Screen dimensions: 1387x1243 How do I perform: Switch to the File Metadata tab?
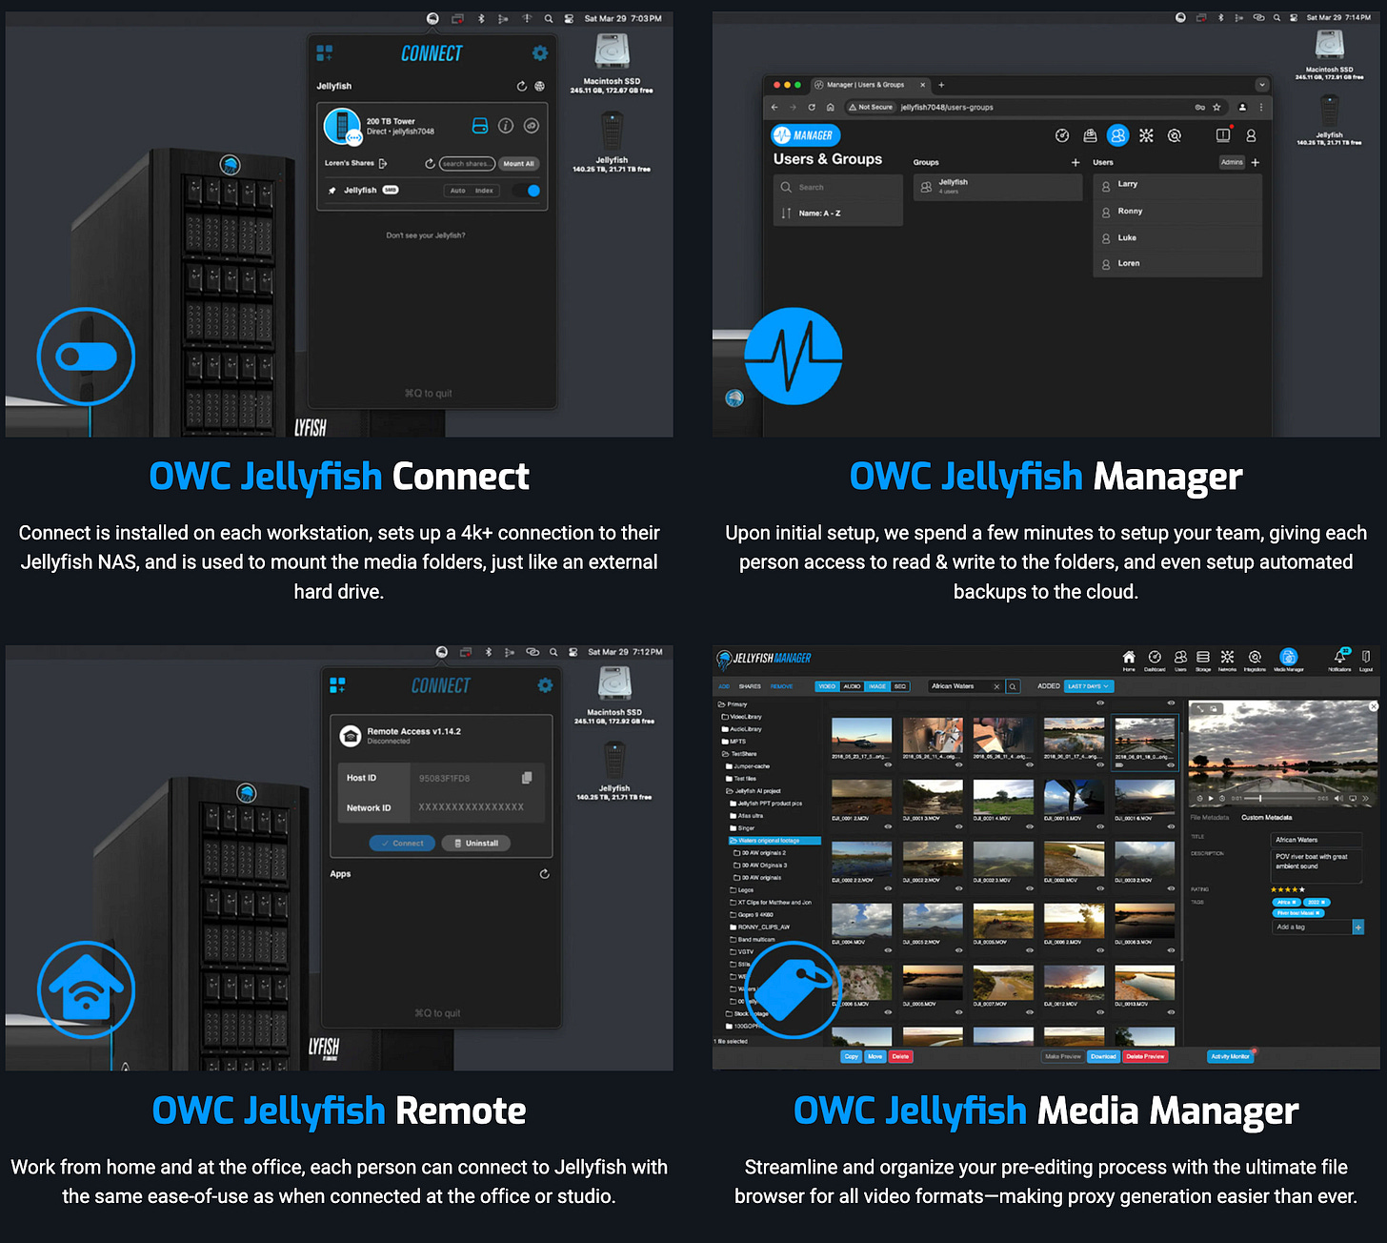point(1210,818)
